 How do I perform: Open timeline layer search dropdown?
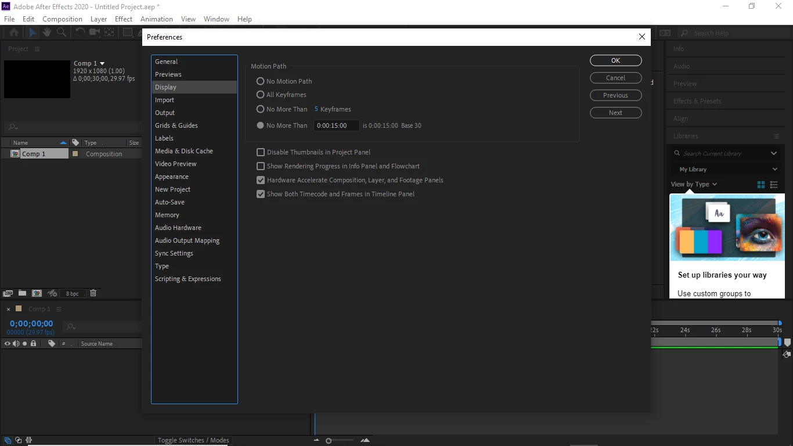click(70, 327)
